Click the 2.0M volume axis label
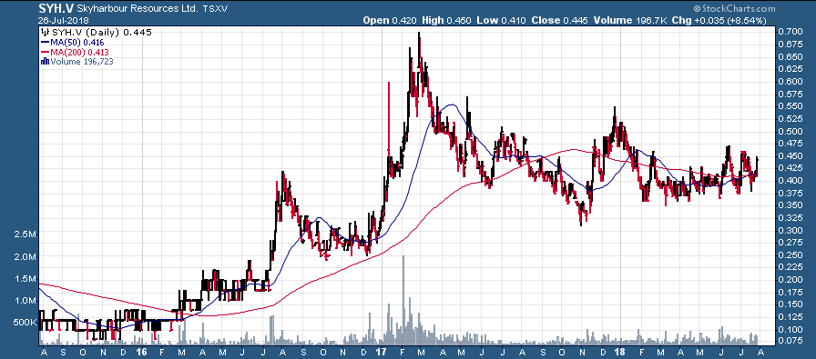 pyautogui.click(x=25, y=257)
